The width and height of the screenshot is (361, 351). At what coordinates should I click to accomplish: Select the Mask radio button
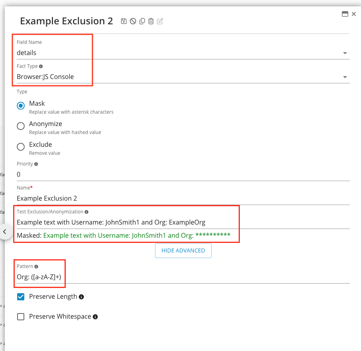(21, 106)
